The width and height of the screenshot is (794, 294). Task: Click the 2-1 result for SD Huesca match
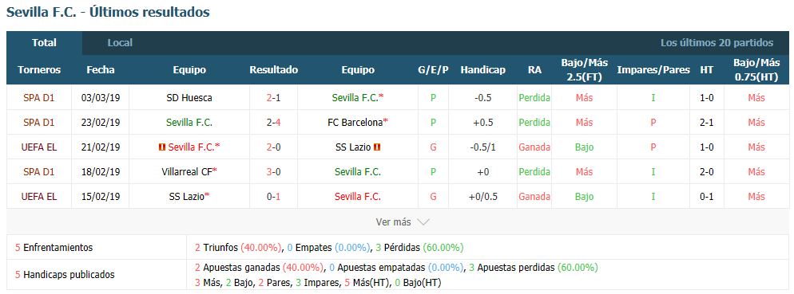click(x=273, y=98)
